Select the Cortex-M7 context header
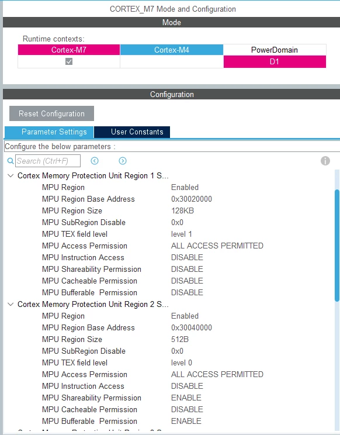The height and width of the screenshot is (435, 340). (69, 50)
